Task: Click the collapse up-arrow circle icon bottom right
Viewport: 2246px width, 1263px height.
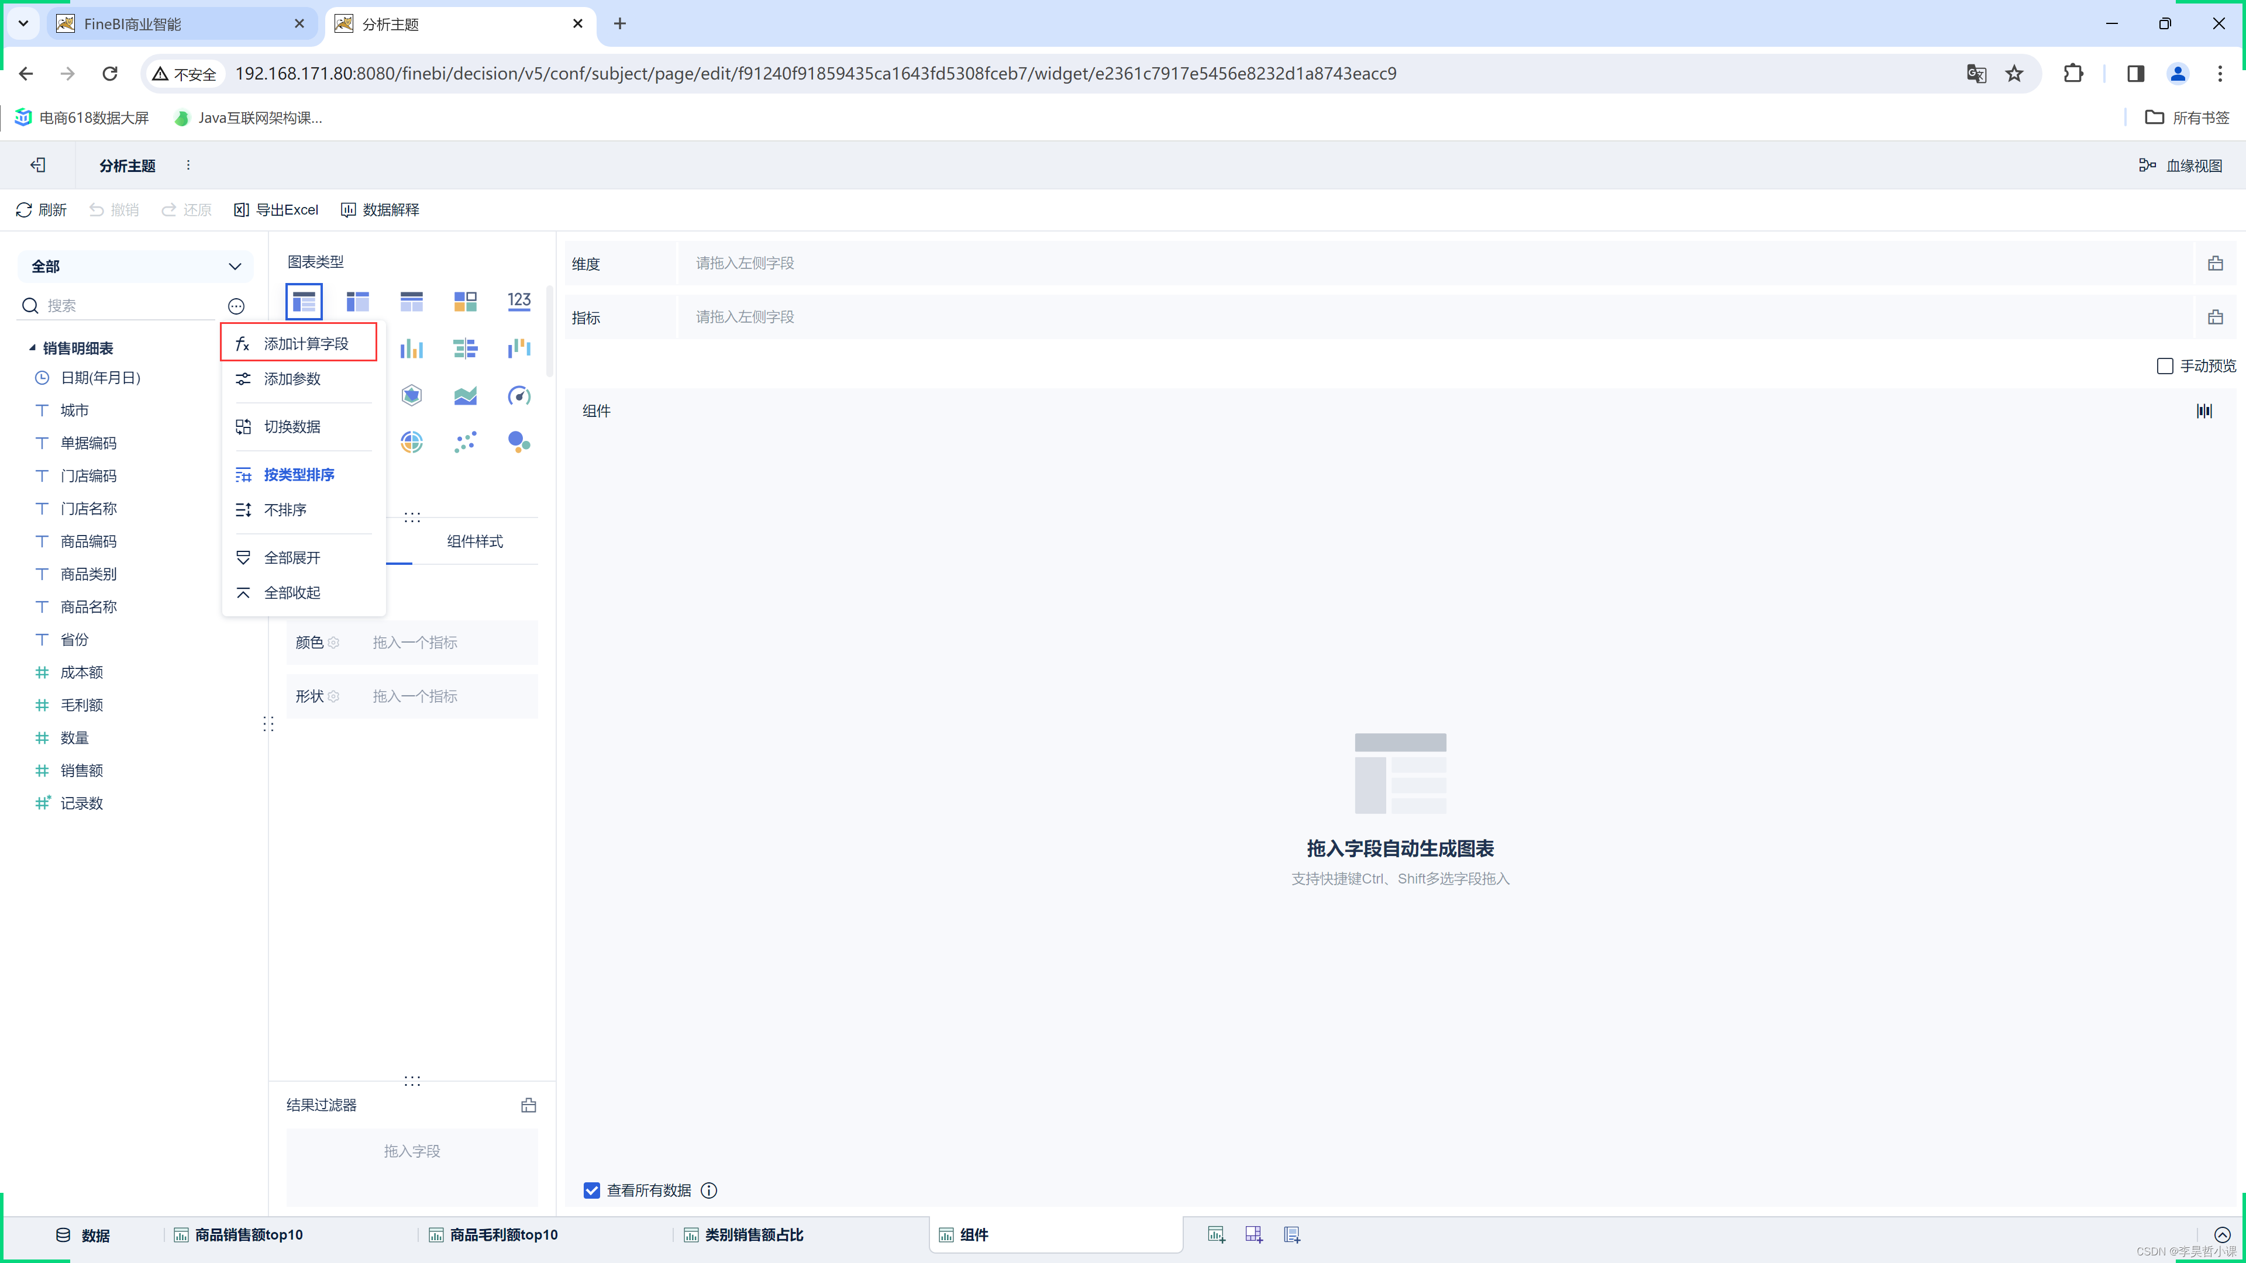Action: pos(2221,1234)
